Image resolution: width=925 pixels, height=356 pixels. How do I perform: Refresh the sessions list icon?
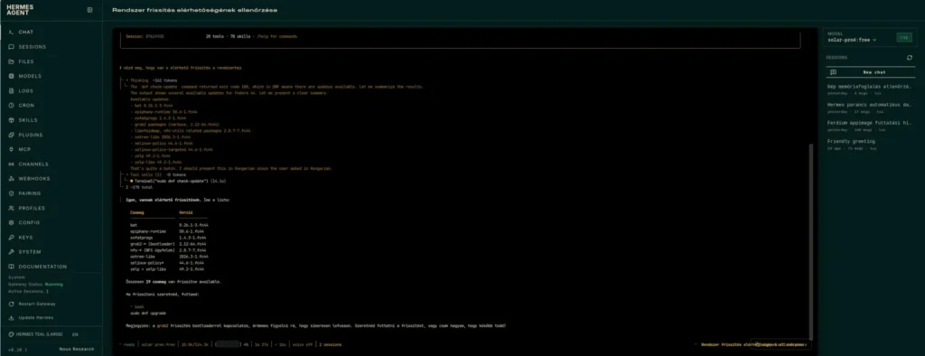point(909,57)
